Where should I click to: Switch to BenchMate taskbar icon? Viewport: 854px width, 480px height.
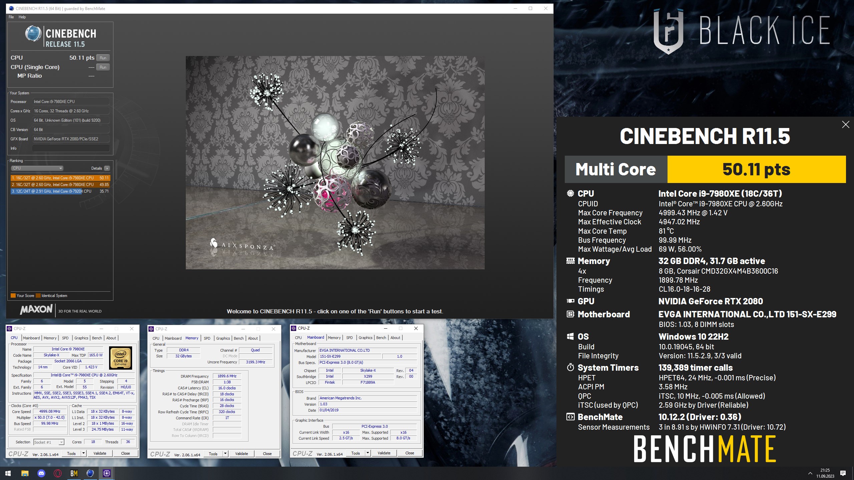point(74,473)
